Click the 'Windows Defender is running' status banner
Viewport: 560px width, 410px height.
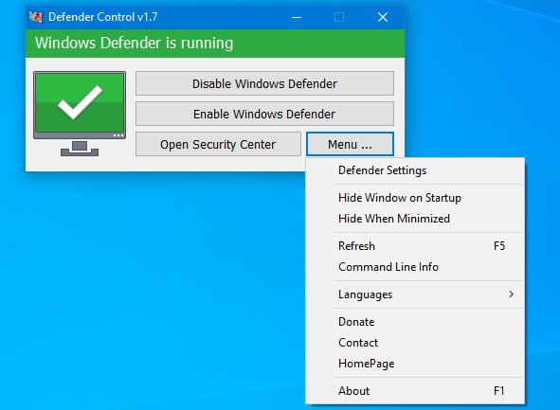[x=215, y=44]
